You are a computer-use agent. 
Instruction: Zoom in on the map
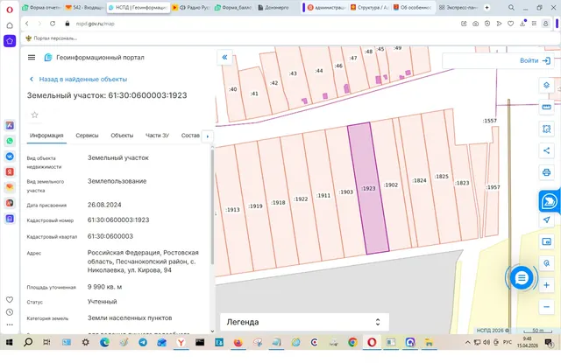click(546, 285)
